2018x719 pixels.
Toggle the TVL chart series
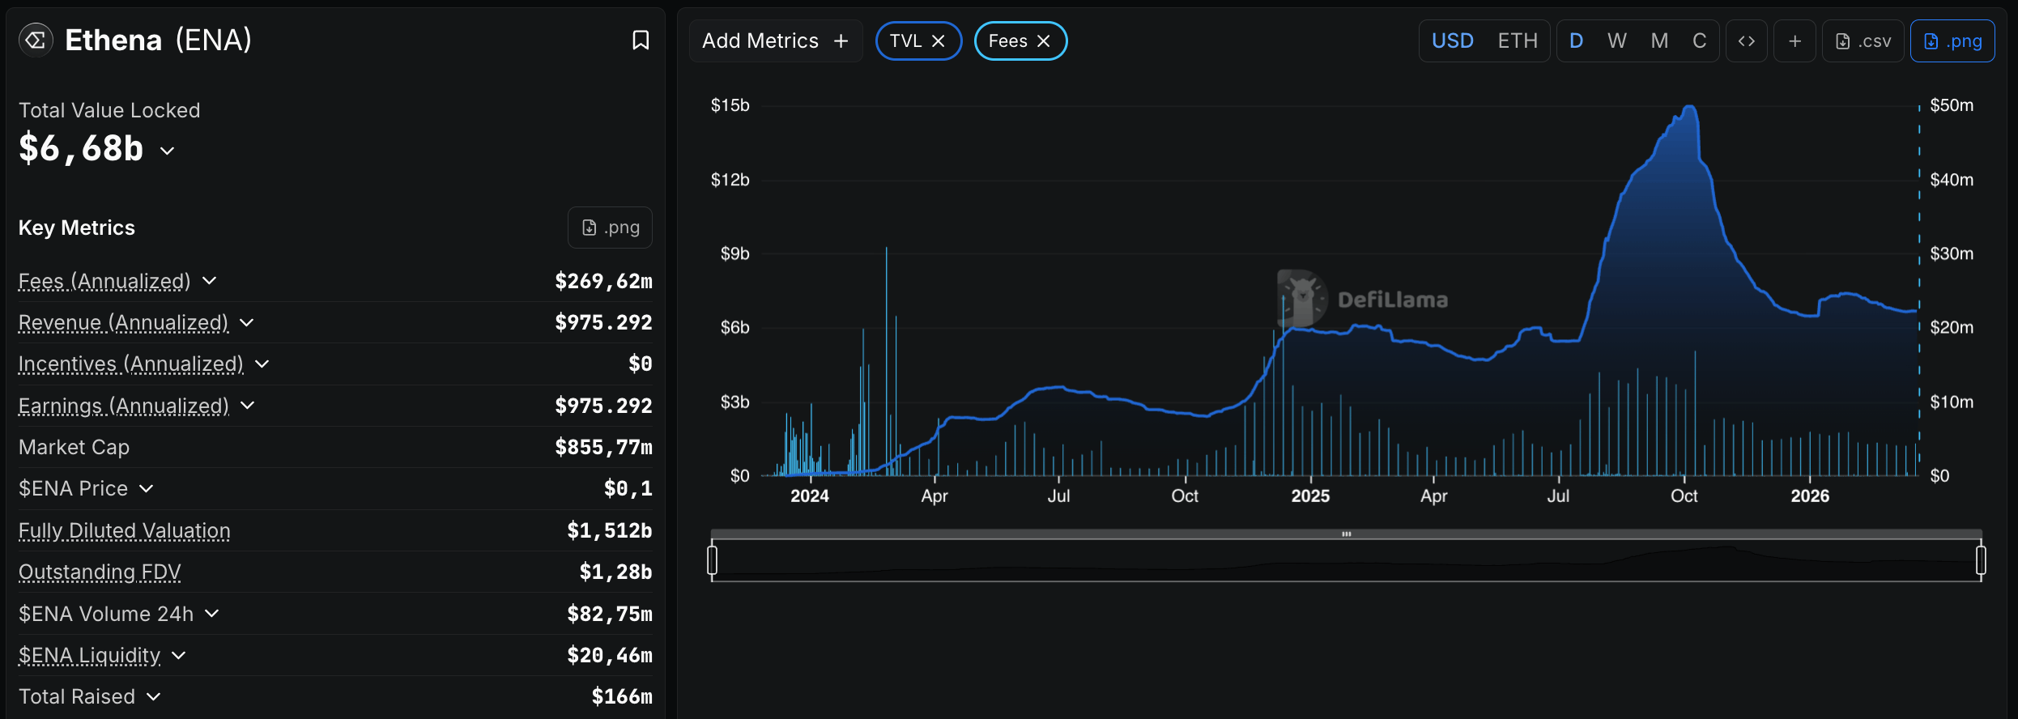905,41
